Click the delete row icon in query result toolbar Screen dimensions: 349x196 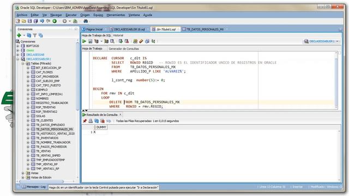click(x=103, y=121)
